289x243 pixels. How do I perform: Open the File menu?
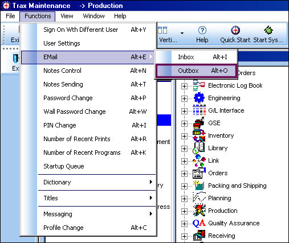coord(10,16)
